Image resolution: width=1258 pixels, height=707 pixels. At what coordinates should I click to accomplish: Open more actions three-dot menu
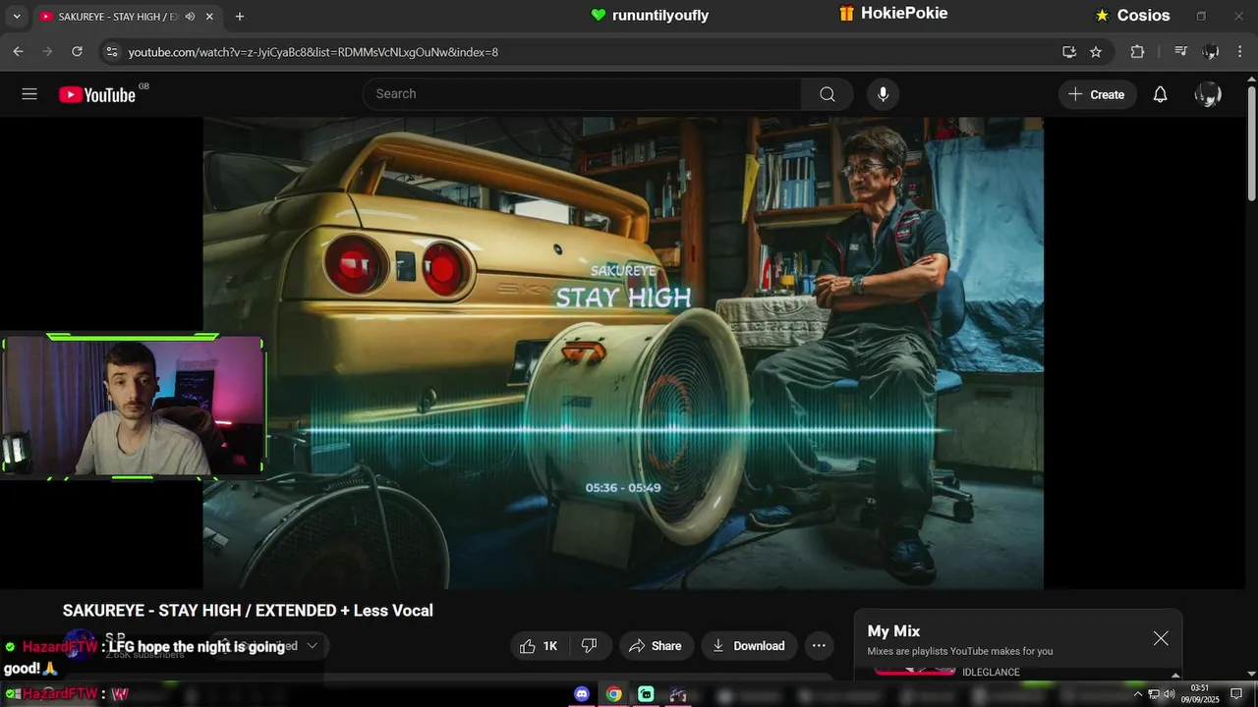819,646
